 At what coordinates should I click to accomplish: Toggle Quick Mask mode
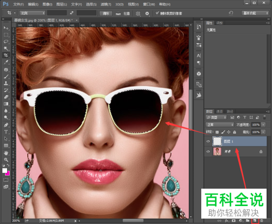pyautogui.click(x=6, y=180)
